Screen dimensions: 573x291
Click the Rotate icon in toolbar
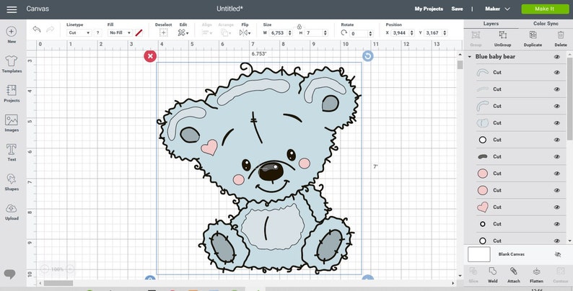tap(344, 32)
